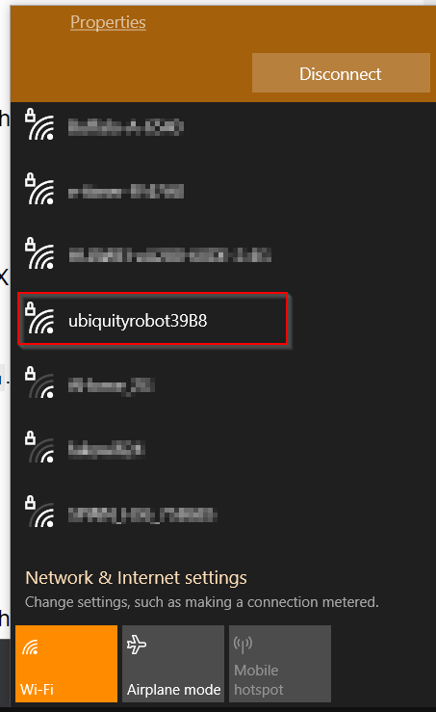Expand the blurred network directly below ubiquityrobot39B8
The width and height of the screenshot is (436, 712).
point(222,385)
